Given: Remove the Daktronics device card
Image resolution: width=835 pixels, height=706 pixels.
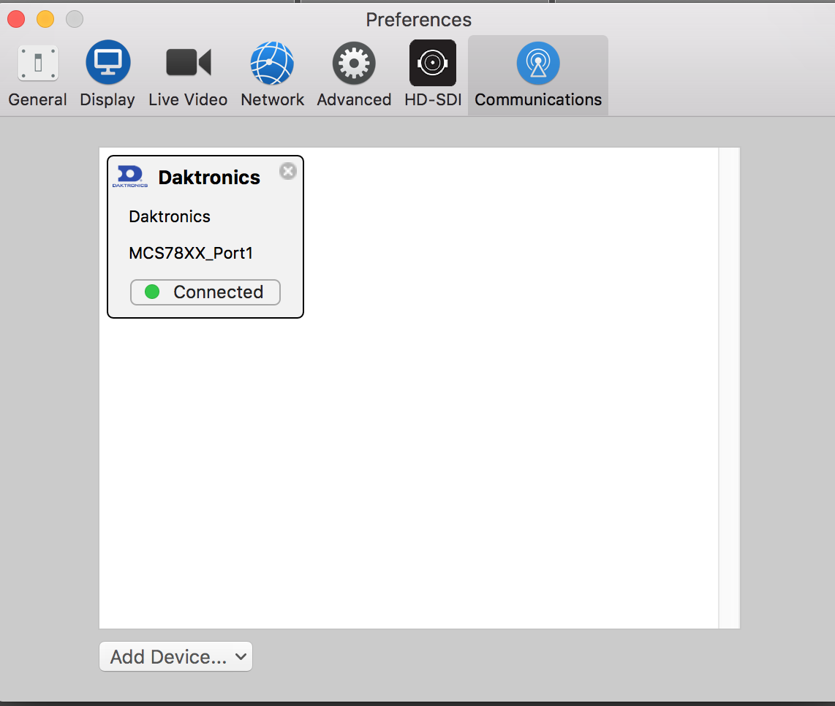Looking at the screenshot, I should pyautogui.click(x=288, y=172).
